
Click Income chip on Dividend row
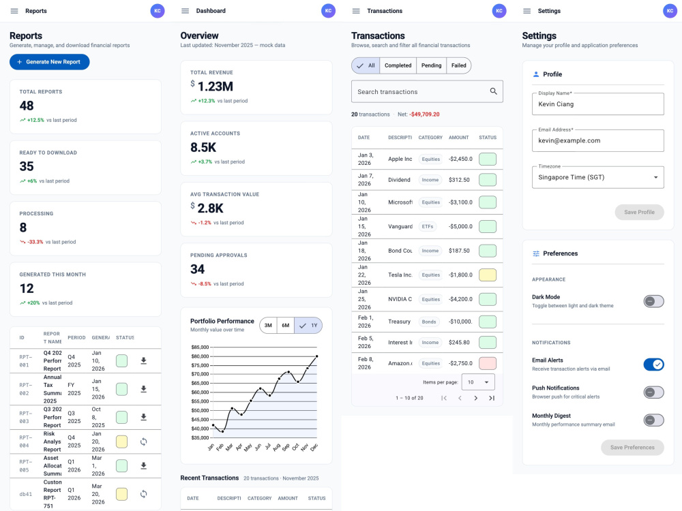point(430,180)
